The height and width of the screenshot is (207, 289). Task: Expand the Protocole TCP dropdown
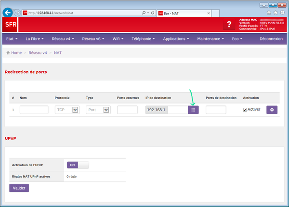[x=67, y=110]
